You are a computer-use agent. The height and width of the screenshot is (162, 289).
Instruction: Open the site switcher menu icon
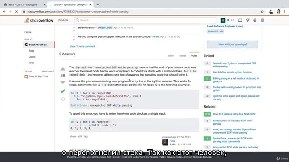point(262,20)
